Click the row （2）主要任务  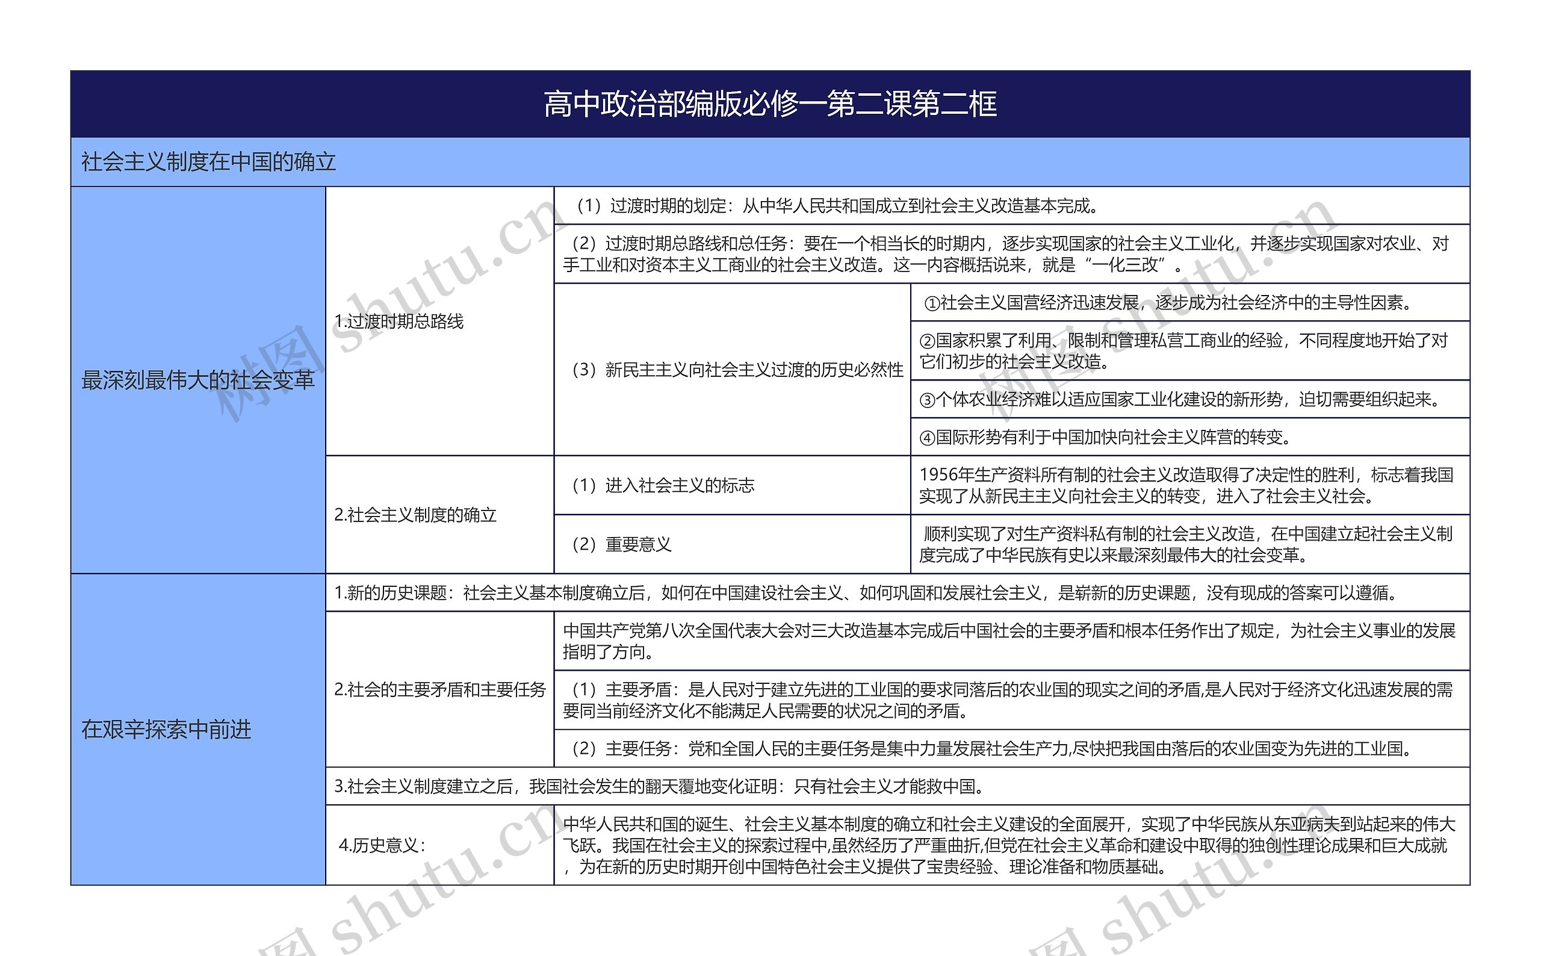tap(1012, 749)
